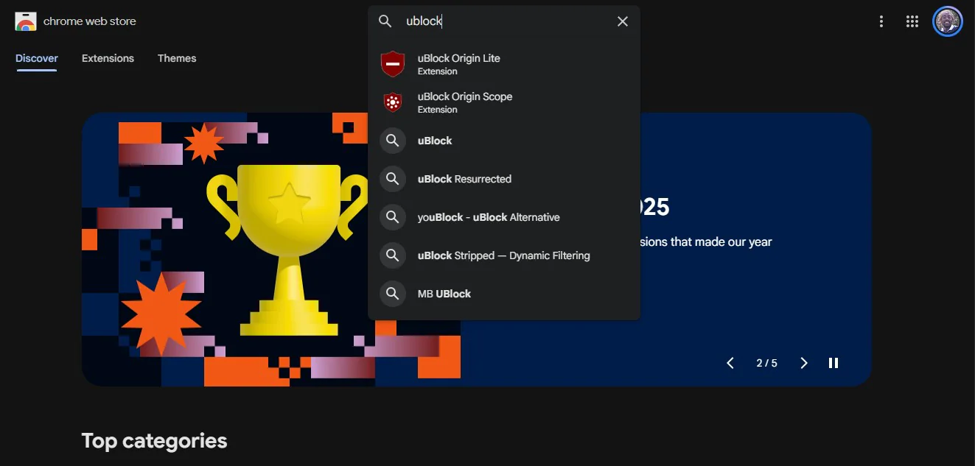Viewport: 975px width, 466px height.
Task: Click magnifier icon beside uBlock suggestion
Action: (393, 141)
